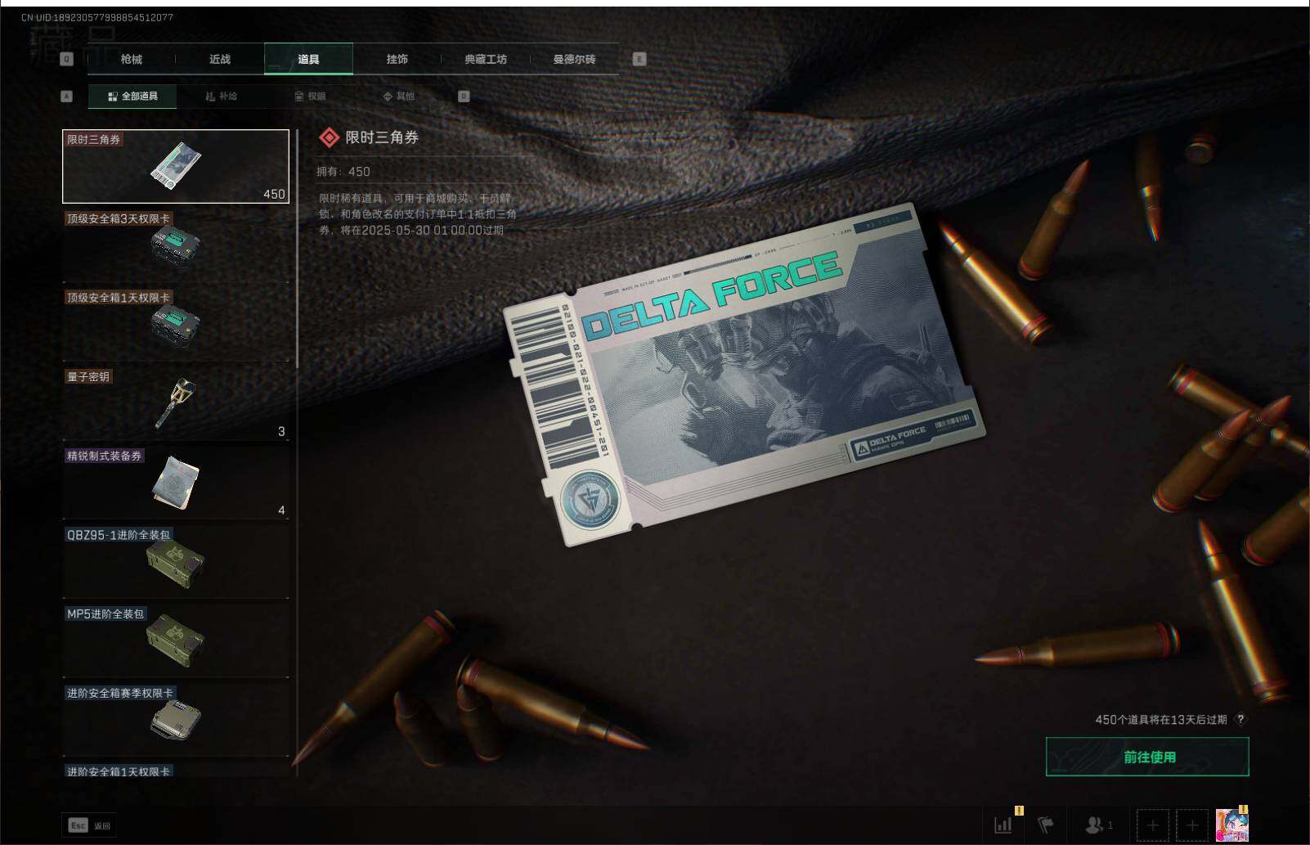Select the 全部道具 filter
The width and height of the screenshot is (1310, 845).
coord(132,97)
